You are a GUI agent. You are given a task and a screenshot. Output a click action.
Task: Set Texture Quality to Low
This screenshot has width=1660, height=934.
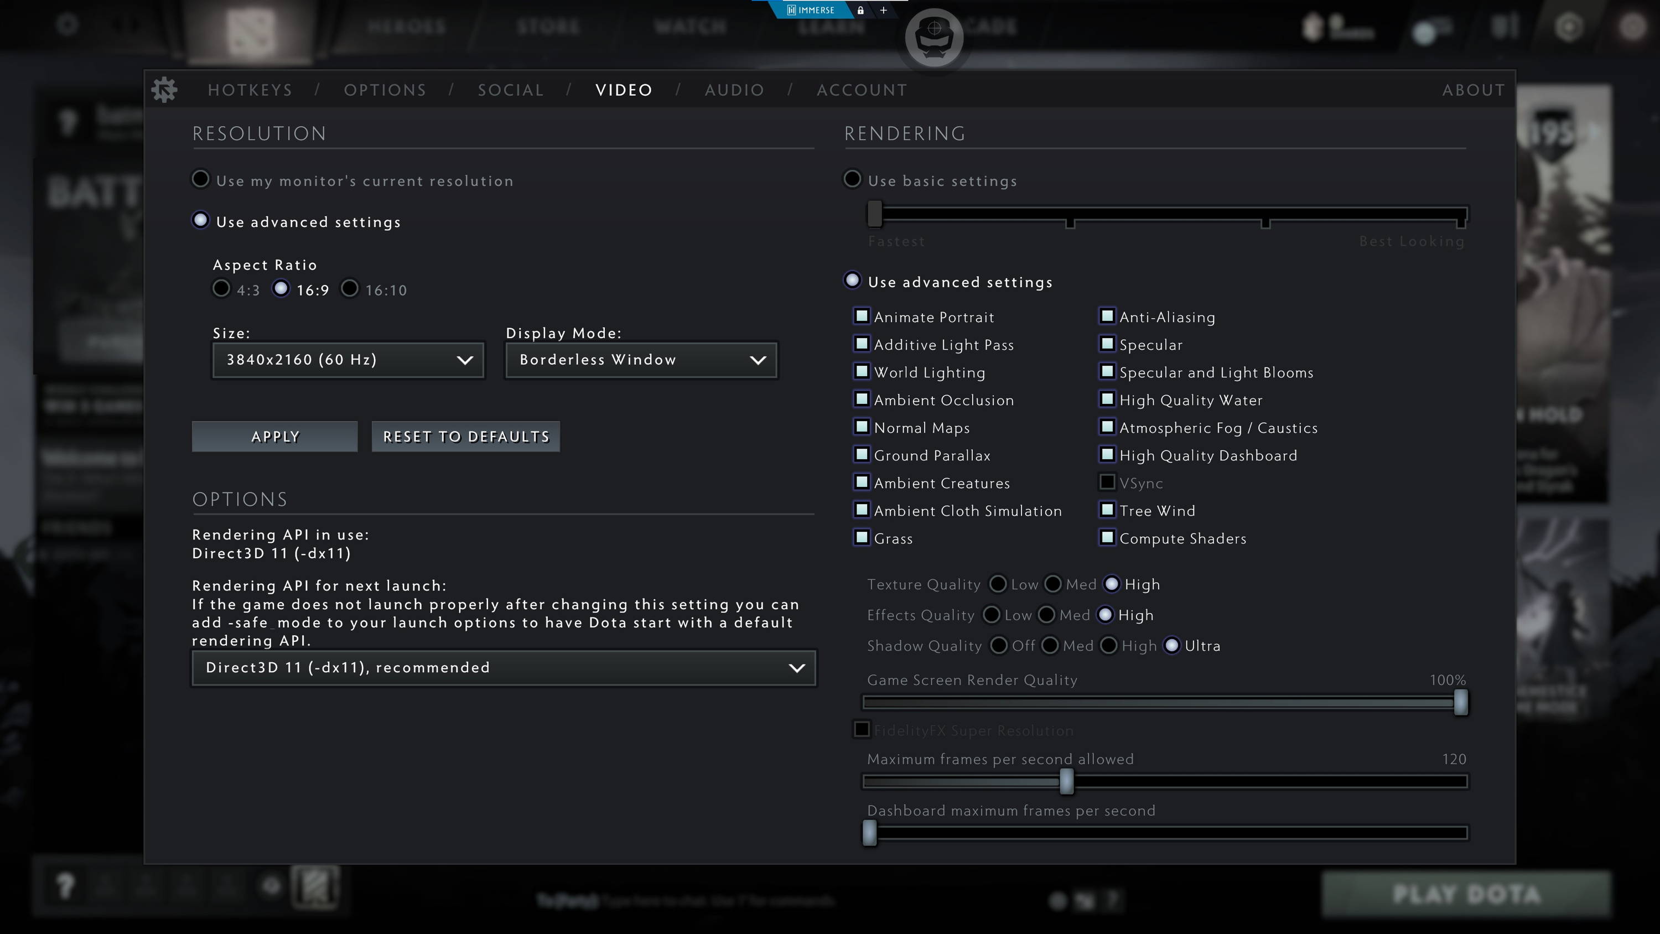pyautogui.click(x=998, y=584)
